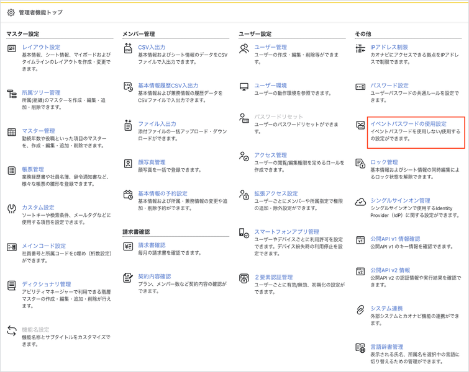Click the カスタム設定 wrench icon

click(12, 209)
